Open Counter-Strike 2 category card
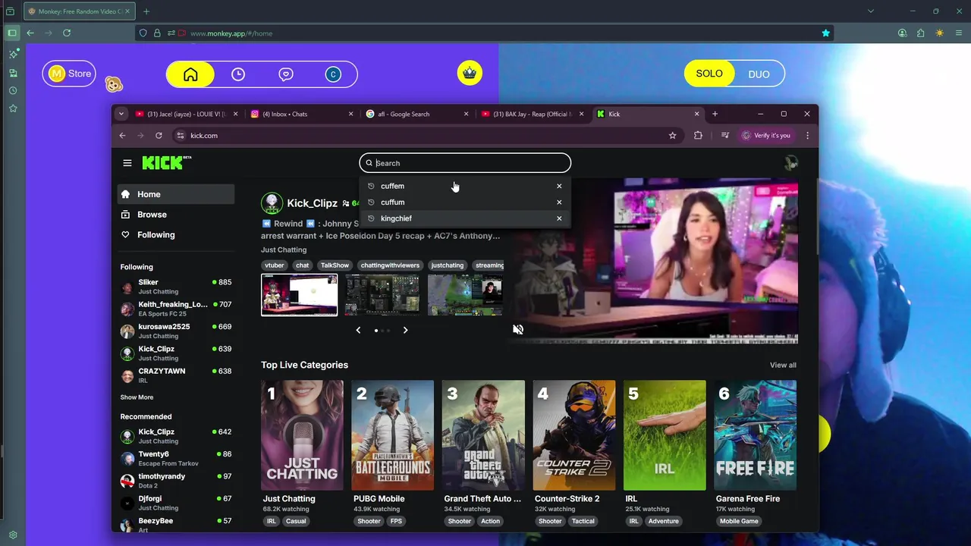This screenshot has height=546, width=971. click(x=573, y=436)
